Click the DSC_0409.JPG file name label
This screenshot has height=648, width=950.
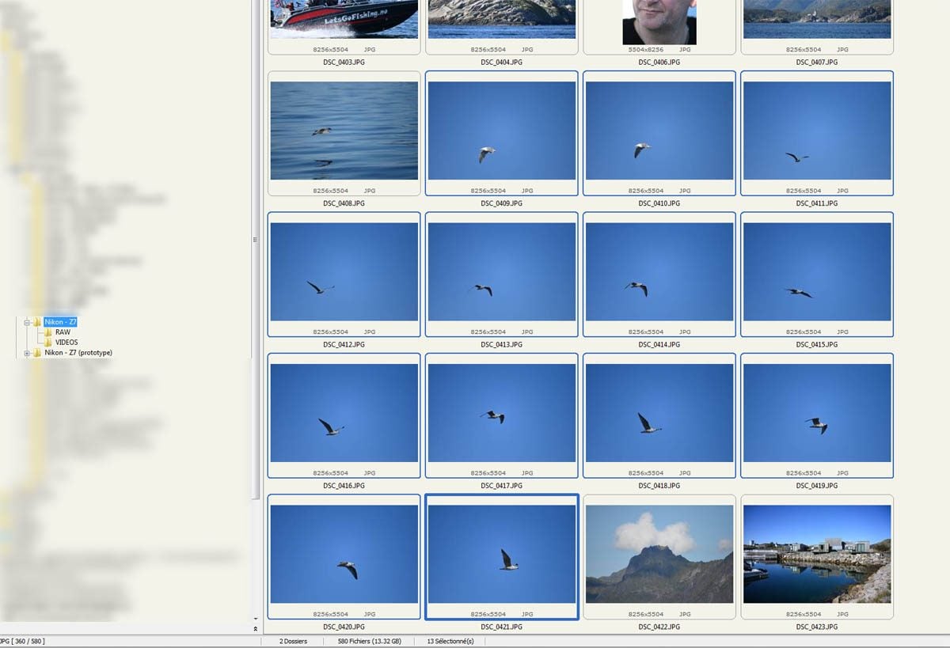[x=501, y=203]
